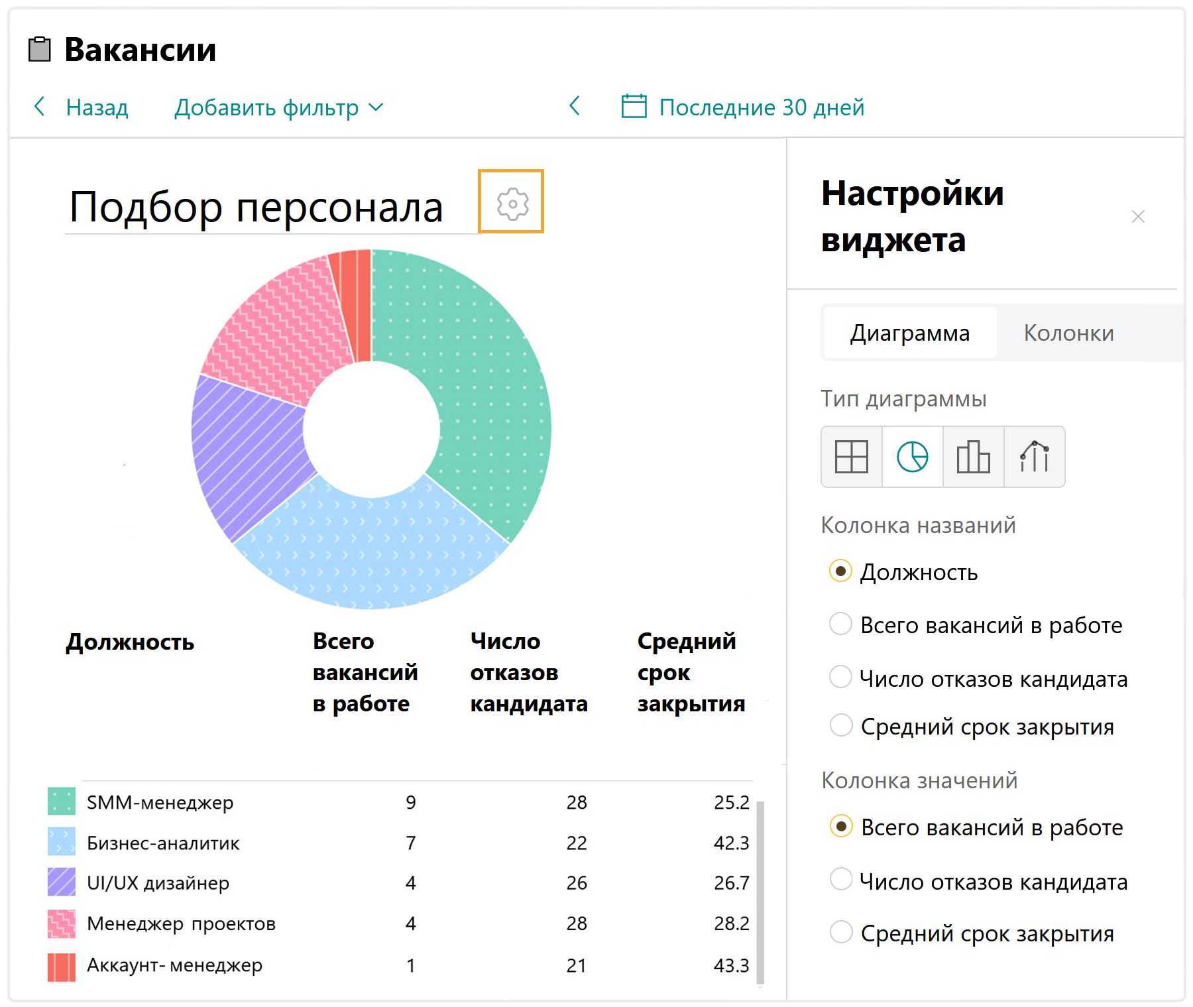Select line chart type icon
The height and width of the screenshot is (1007, 1193).
click(x=1034, y=457)
